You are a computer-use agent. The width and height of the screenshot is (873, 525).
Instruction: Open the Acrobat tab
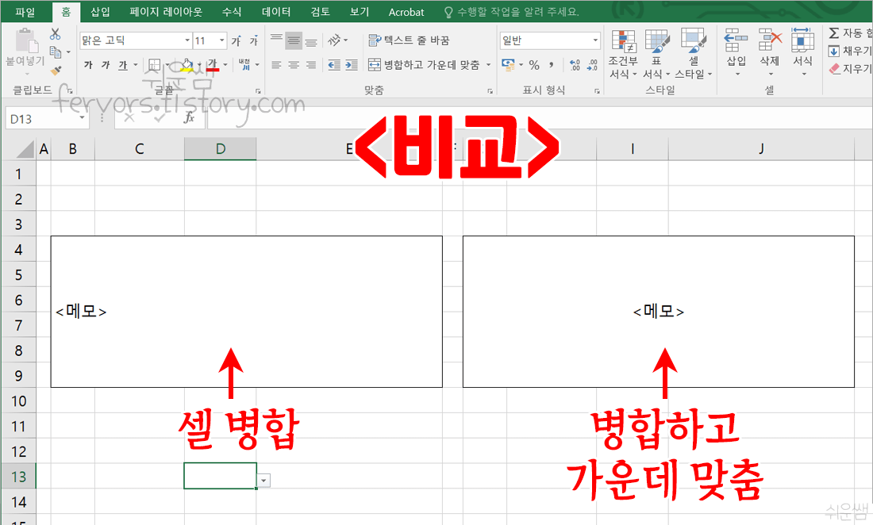pos(406,12)
